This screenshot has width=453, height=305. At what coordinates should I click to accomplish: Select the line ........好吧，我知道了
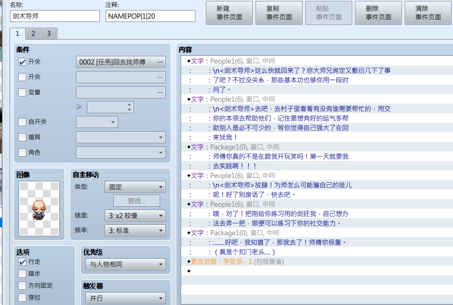coord(317,242)
